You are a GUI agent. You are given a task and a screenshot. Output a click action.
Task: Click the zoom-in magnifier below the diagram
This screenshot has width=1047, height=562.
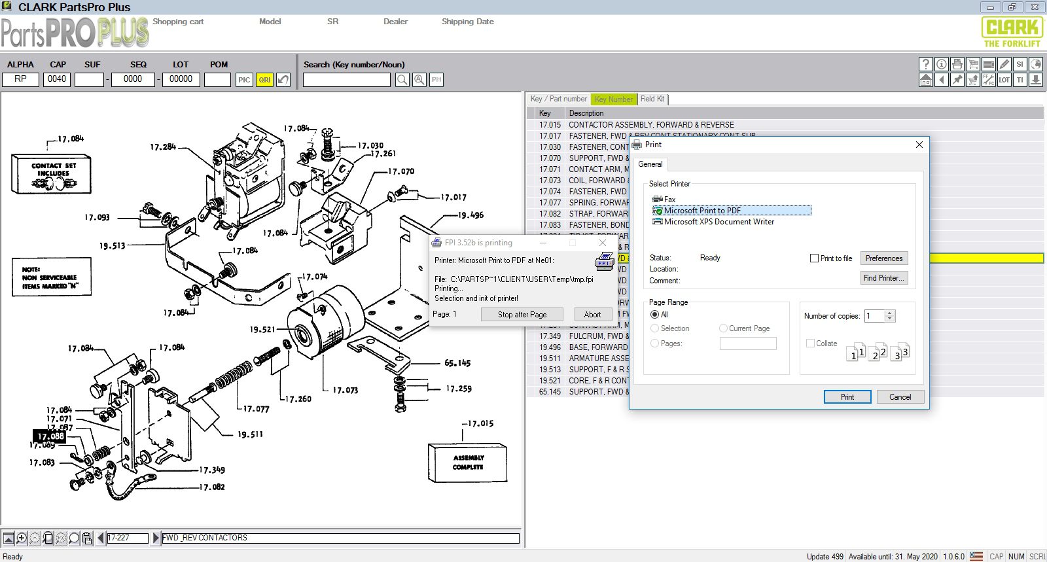(x=22, y=538)
